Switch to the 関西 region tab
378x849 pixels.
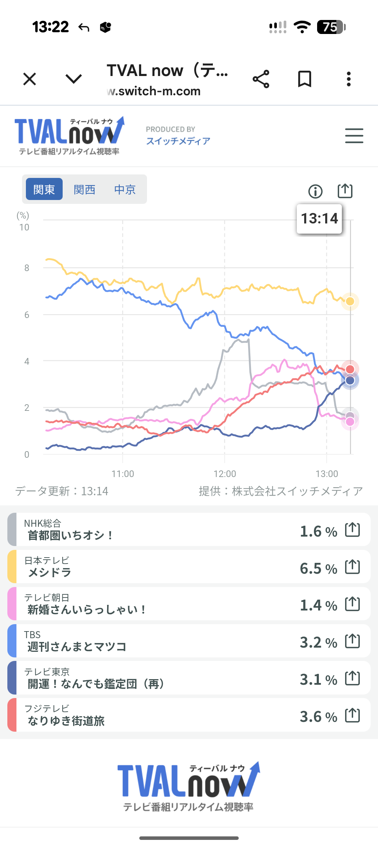[x=84, y=189]
